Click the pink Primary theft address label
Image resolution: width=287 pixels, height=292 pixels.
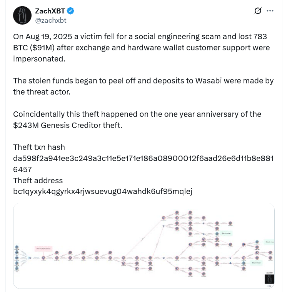[43, 249]
